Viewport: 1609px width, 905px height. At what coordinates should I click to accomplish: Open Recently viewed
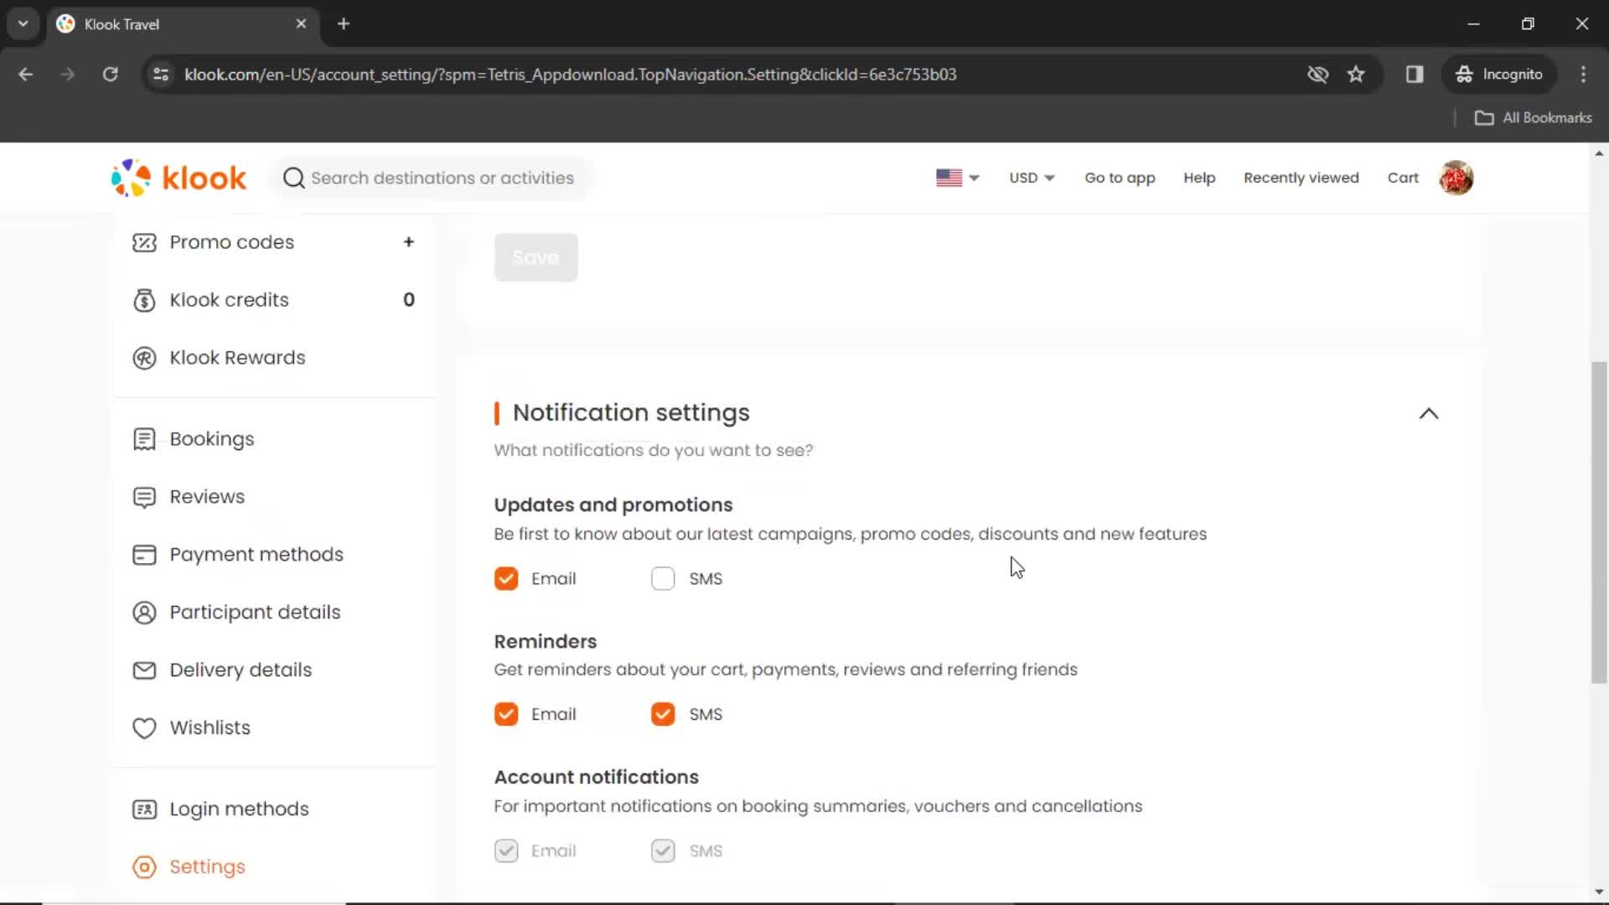click(1301, 178)
